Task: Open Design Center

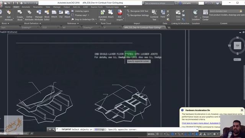Action: coord(205,15)
